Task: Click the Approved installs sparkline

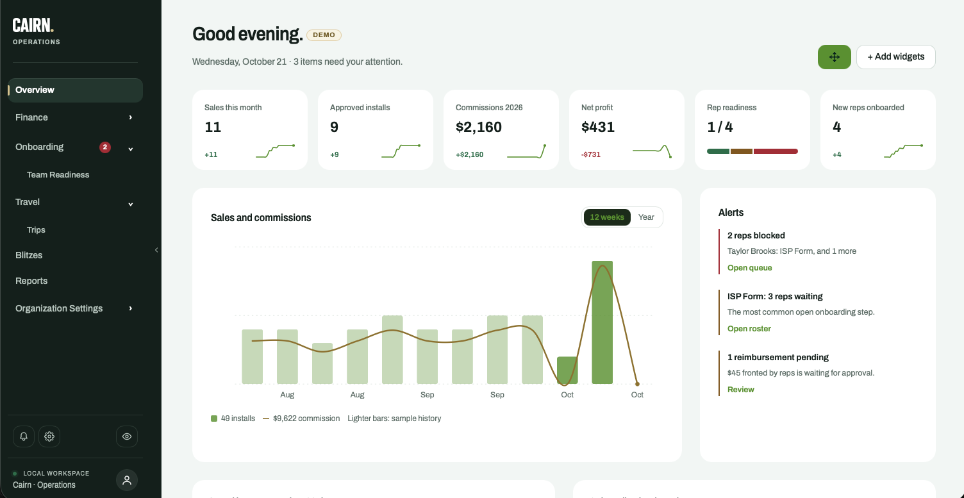Action: pos(401,151)
